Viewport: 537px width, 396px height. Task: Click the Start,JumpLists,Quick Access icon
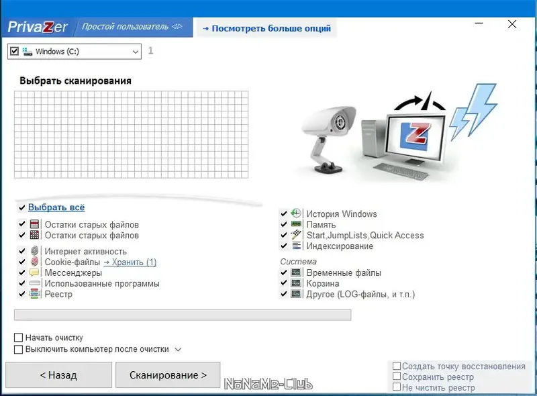(x=296, y=235)
